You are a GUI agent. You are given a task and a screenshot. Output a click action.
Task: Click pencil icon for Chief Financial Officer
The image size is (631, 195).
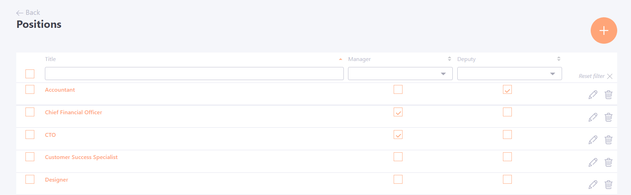point(593,117)
